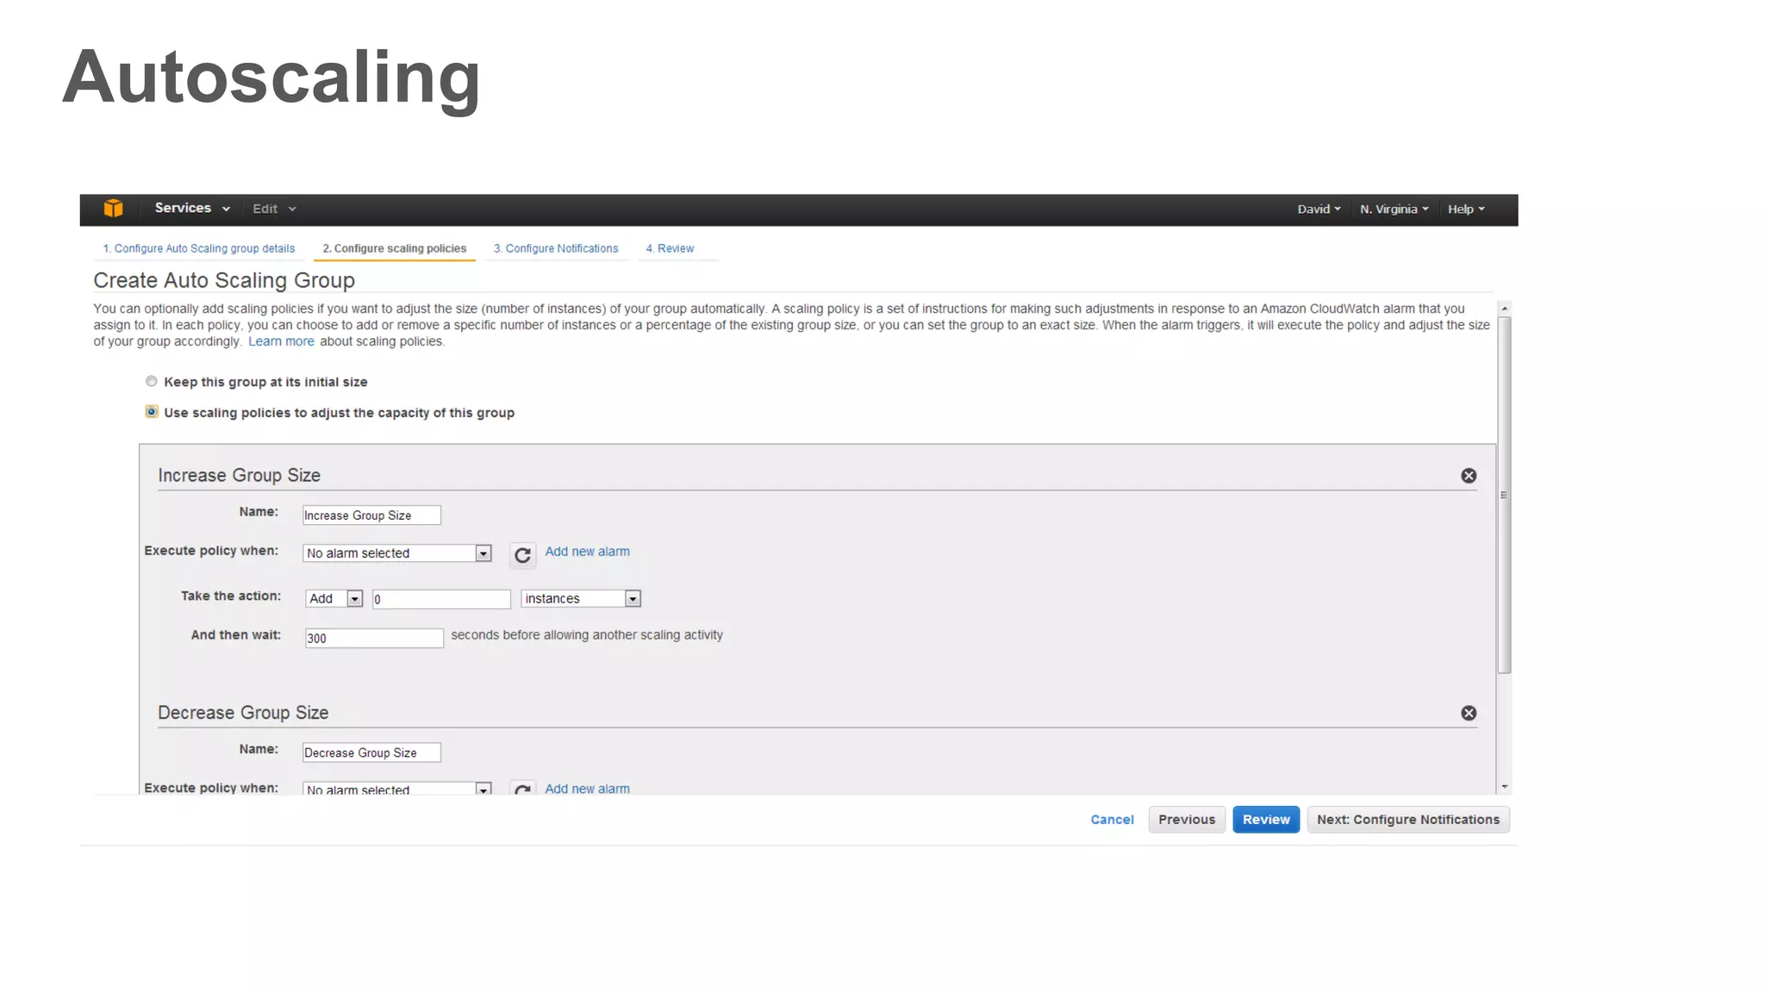Screen dimensions: 1765x993
Task: Remove the Increase Group Size policy
Action: pos(1469,476)
